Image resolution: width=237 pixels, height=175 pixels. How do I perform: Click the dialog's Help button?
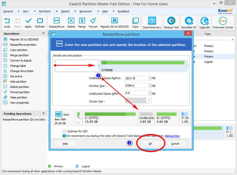(65, 144)
